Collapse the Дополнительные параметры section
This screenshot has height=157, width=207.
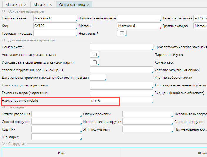click(x=4, y=40)
